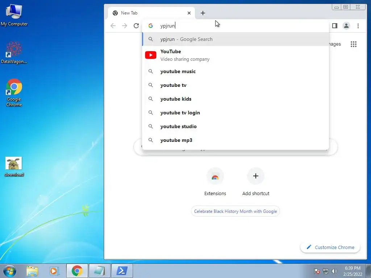Select the My Computer desktop icon
The width and height of the screenshot is (371, 278).
click(14, 15)
